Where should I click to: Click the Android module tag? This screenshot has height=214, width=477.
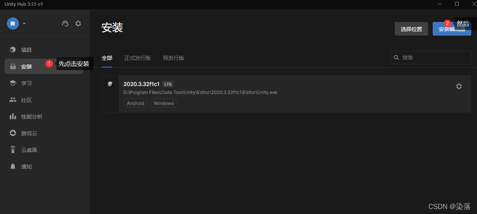(136, 103)
